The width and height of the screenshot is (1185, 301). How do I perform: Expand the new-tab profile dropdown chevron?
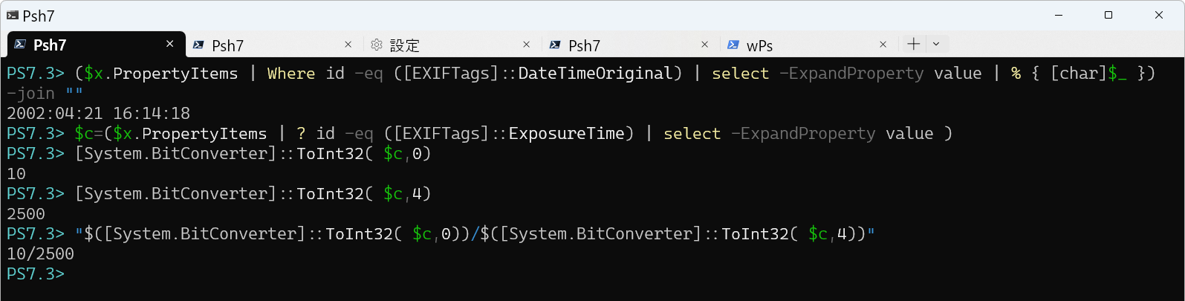[x=936, y=44]
